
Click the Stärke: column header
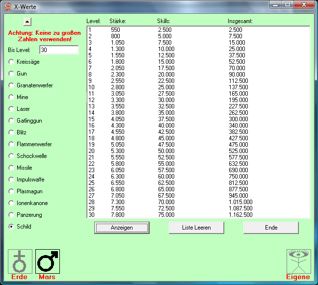(x=118, y=21)
